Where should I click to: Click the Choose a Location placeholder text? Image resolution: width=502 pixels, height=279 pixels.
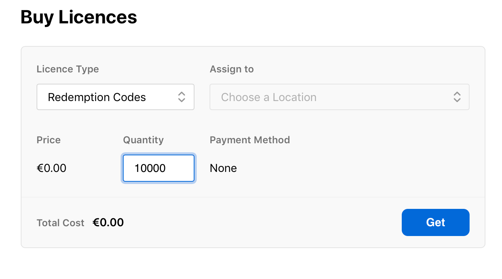[x=268, y=97]
